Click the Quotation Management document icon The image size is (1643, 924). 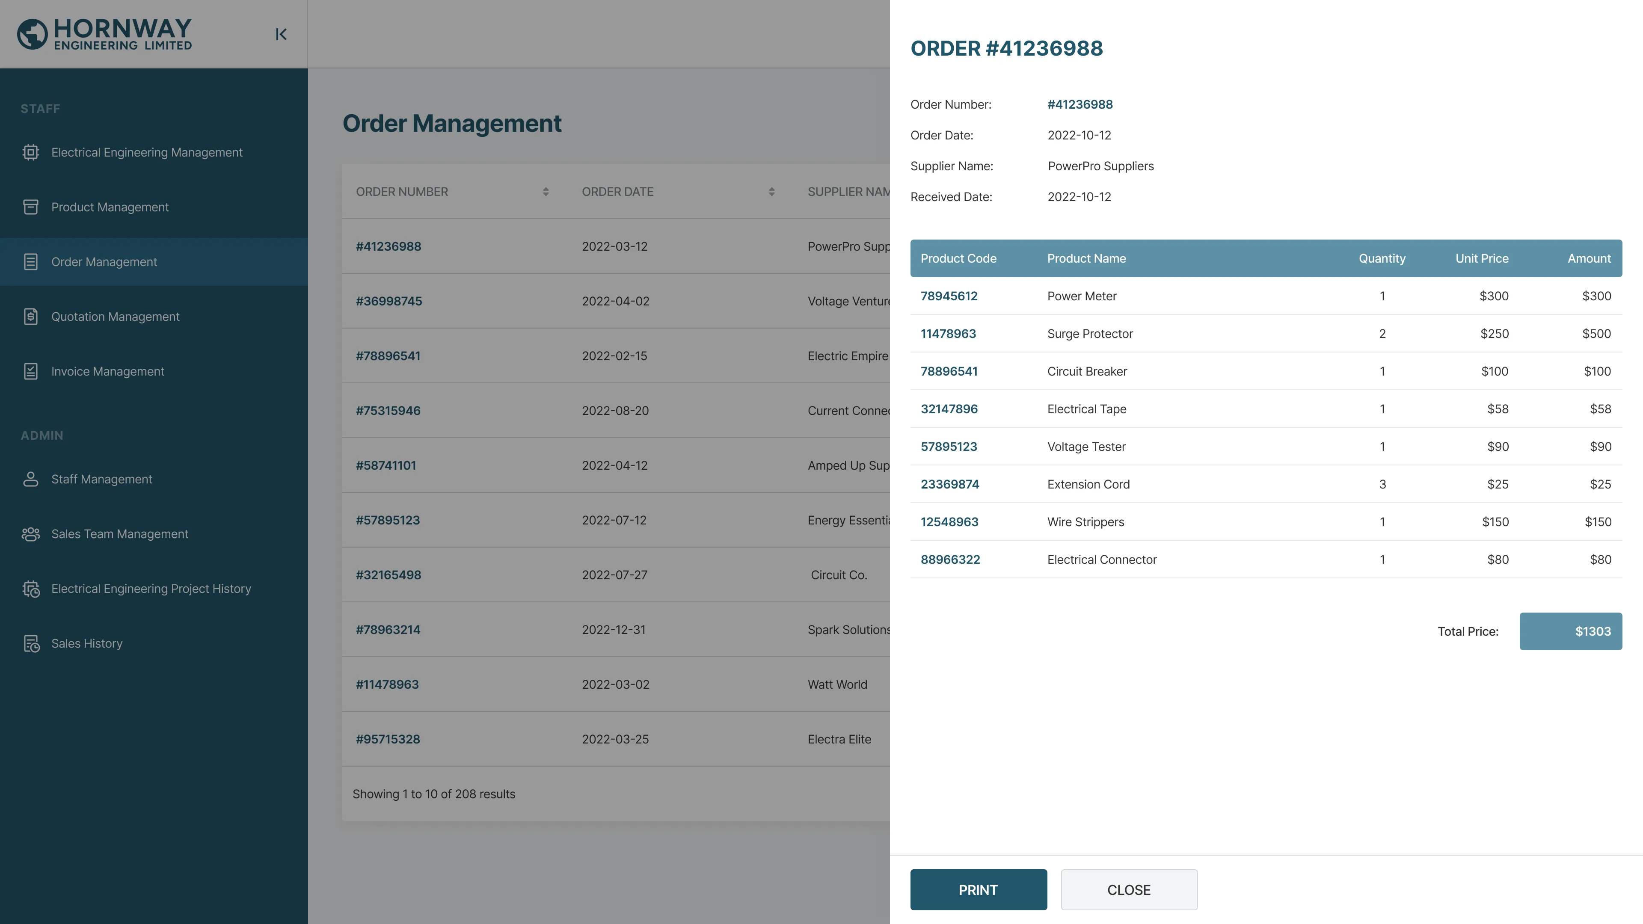click(x=31, y=317)
